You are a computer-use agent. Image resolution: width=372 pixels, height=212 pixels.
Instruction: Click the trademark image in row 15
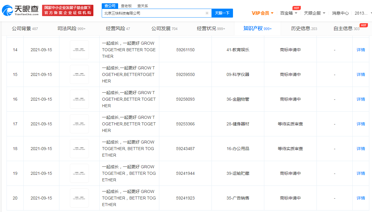(x=79, y=74)
